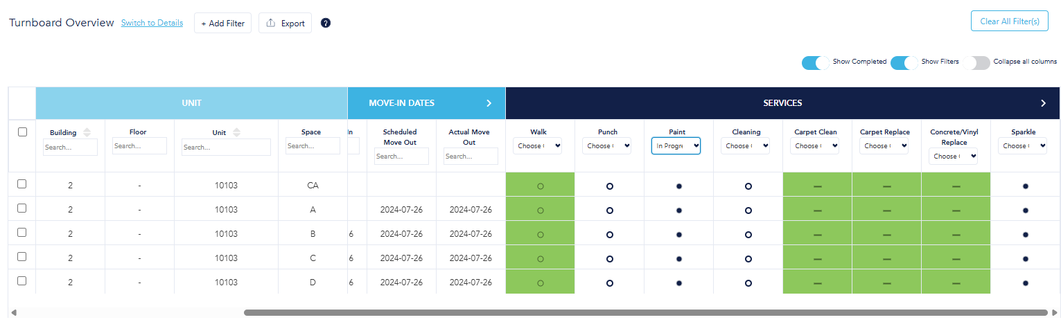Click Punch status circle for space C
This screenshot has width=1061, height=322.
(610, 259)
